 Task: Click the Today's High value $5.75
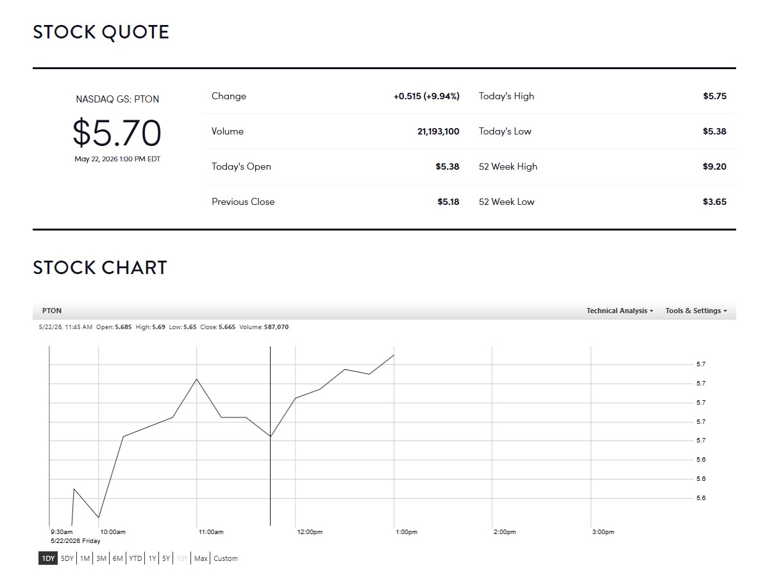[714, 96]
